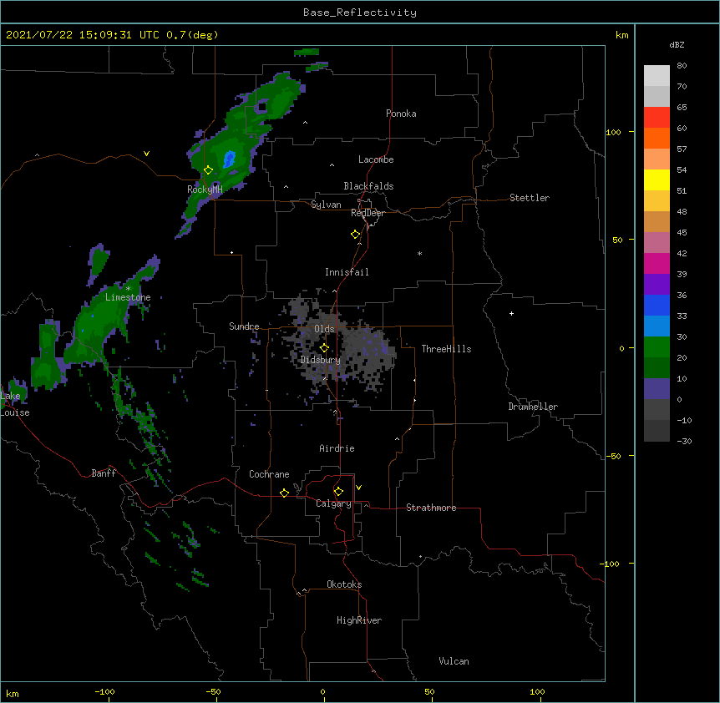Click the white caret marker west of Ponoka
720x703 pixels.
pos(306,123)
